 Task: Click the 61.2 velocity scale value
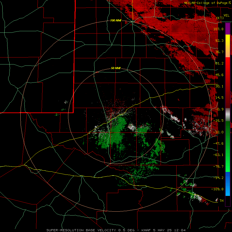tap(219, 63)
